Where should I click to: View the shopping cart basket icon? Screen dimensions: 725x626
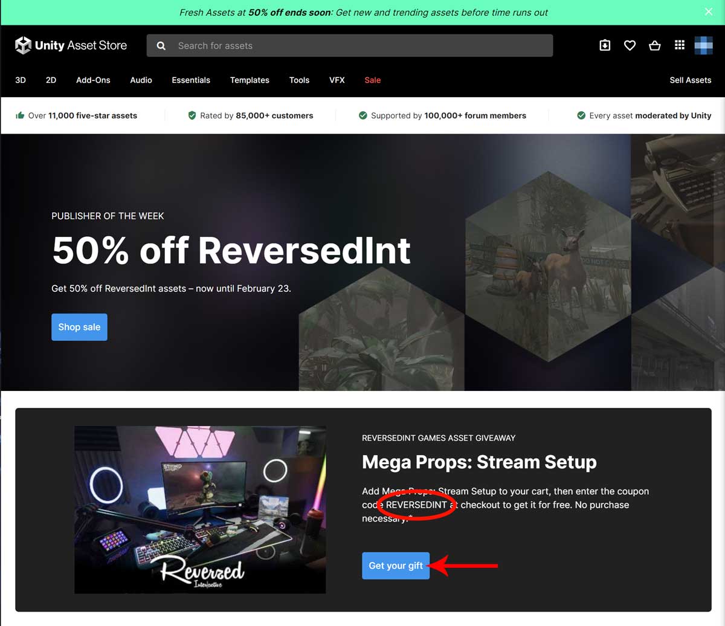(654, 45)
